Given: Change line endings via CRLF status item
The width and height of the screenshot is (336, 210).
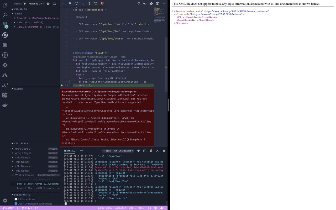Looking at the screenshot, I should coord(142,208).
